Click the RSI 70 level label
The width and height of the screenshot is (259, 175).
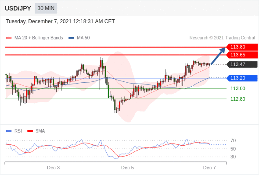pyautogui.click(x=233, y=140)
